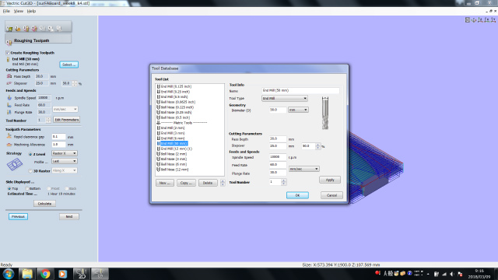Image resolution: width=498 pixels, height=280 pixels.
Task: Open workflow step 1 icon in toolbar
Action: click(x=9, y=29)
